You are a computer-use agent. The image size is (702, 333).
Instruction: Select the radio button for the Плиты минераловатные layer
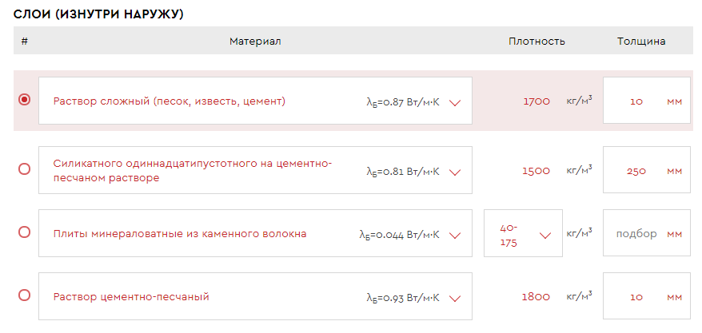click(x=24, y=232)
